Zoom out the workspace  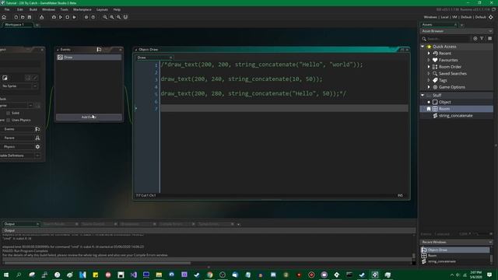pos(105,17)
